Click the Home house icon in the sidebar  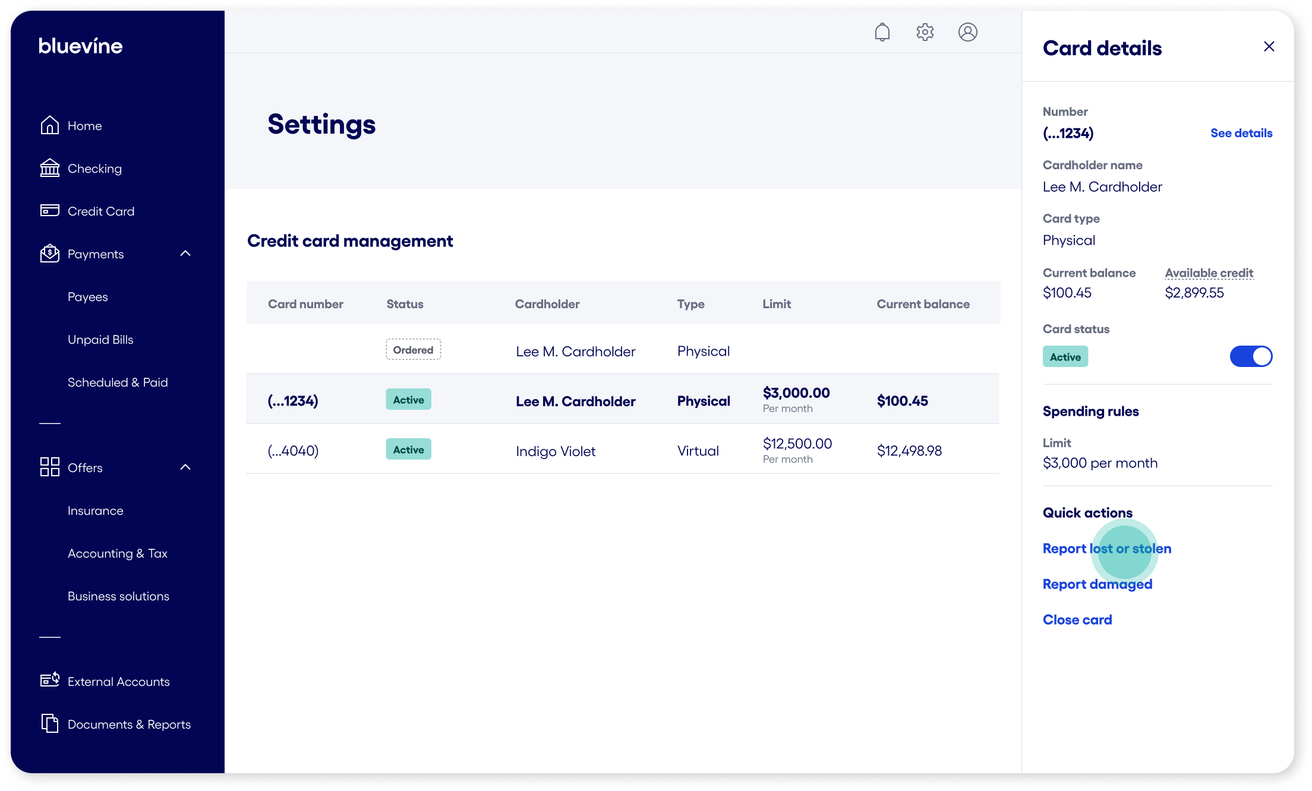50,125
